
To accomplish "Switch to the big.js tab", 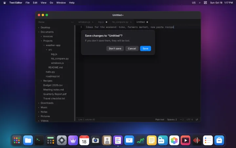I will [101, 22].
